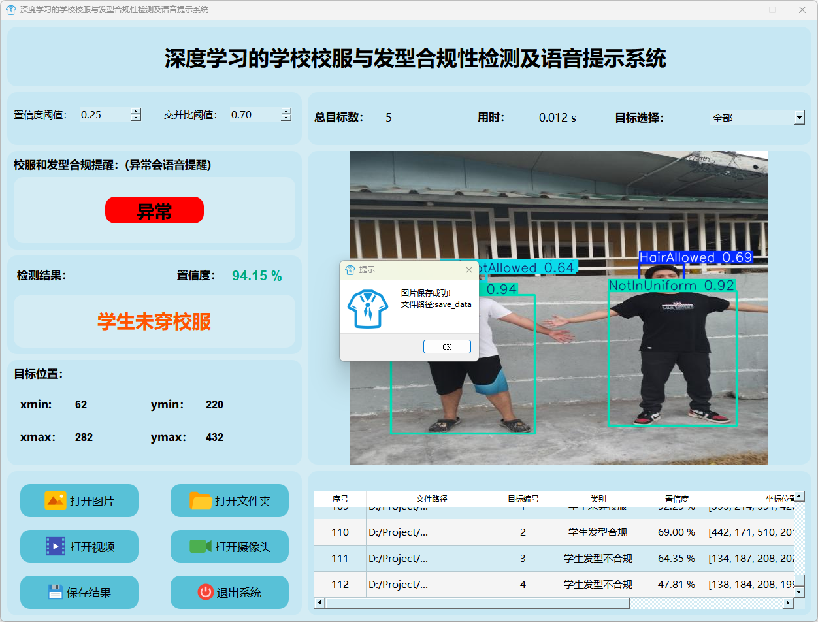Click the D:/Project/... path in row 110

click(431, 532)
